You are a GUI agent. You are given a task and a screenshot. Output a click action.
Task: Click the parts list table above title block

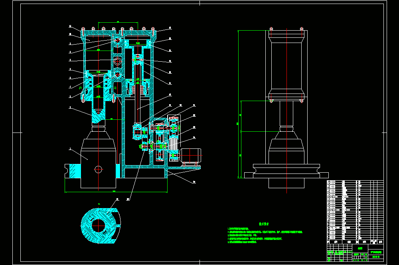click(x=355, y=210)
